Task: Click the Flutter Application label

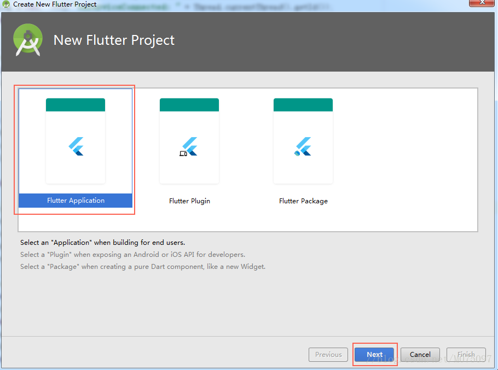Action: click(x=76, y=201)
